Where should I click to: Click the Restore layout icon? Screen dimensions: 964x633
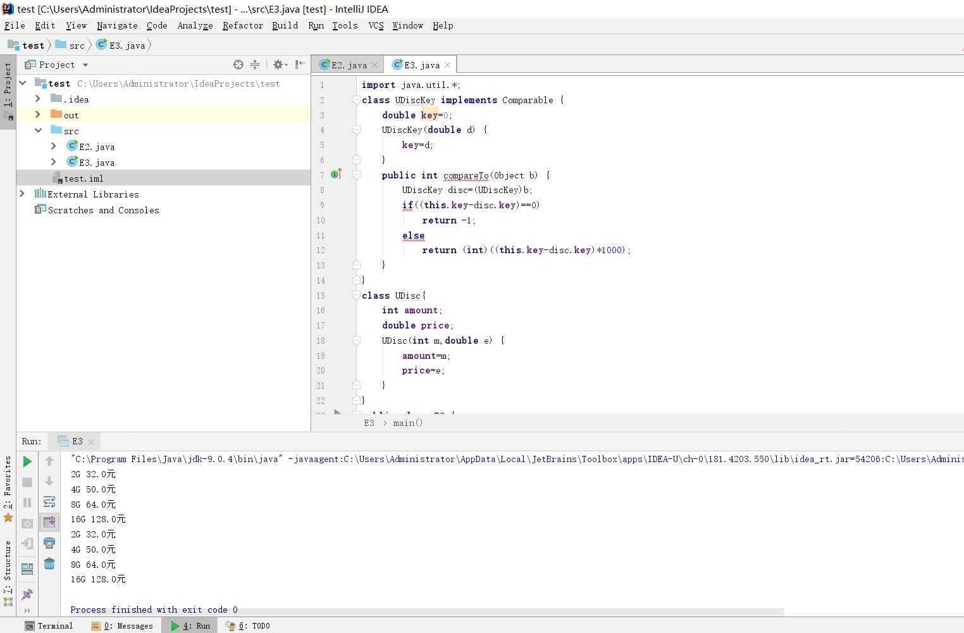pyautogui.click(x=27, y=568)
